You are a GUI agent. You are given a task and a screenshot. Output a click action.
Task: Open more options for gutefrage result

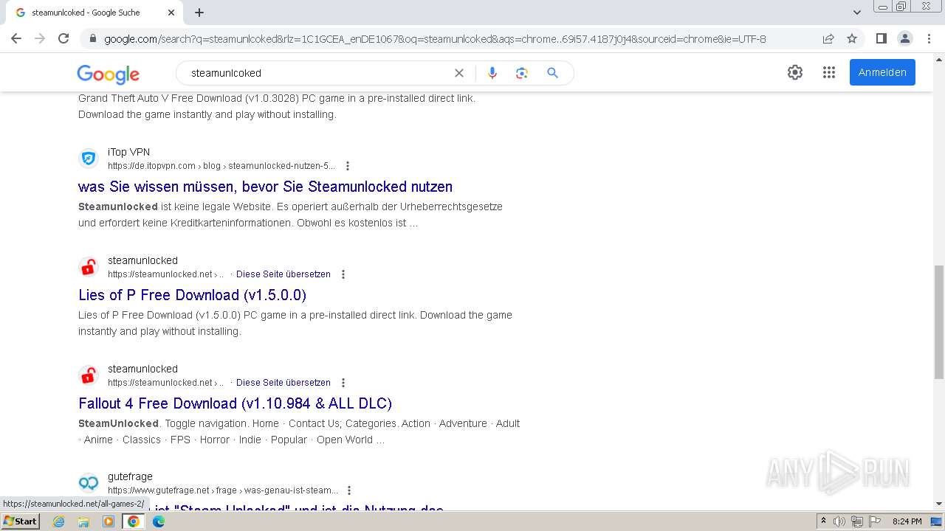(349, 490)
